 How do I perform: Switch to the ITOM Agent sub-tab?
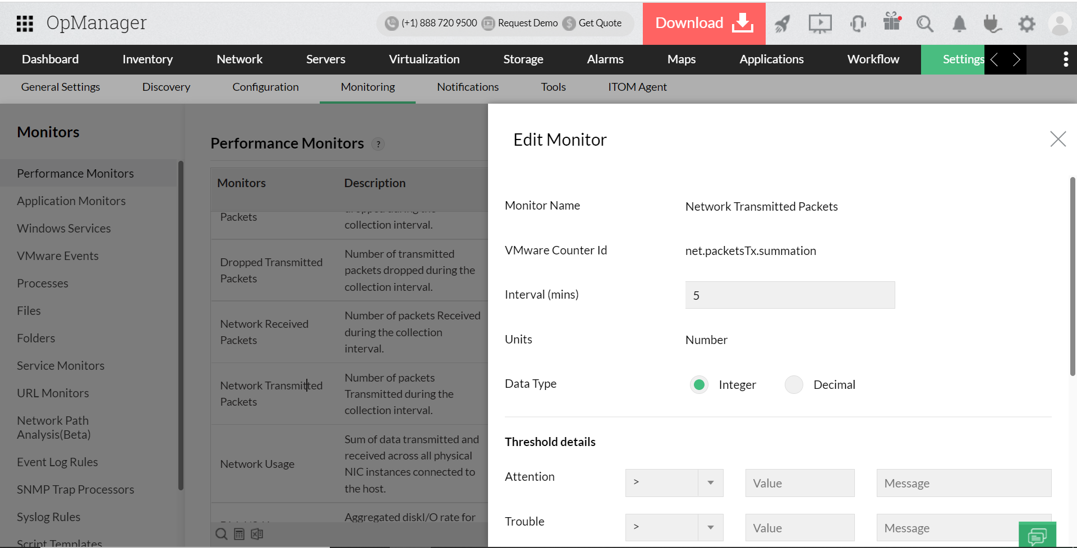637,87
